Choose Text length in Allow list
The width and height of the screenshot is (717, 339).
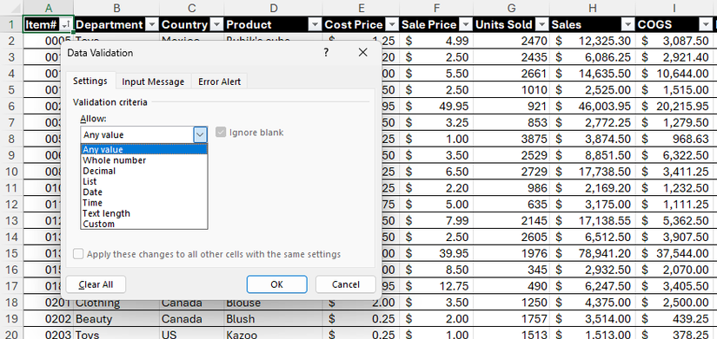144,213
